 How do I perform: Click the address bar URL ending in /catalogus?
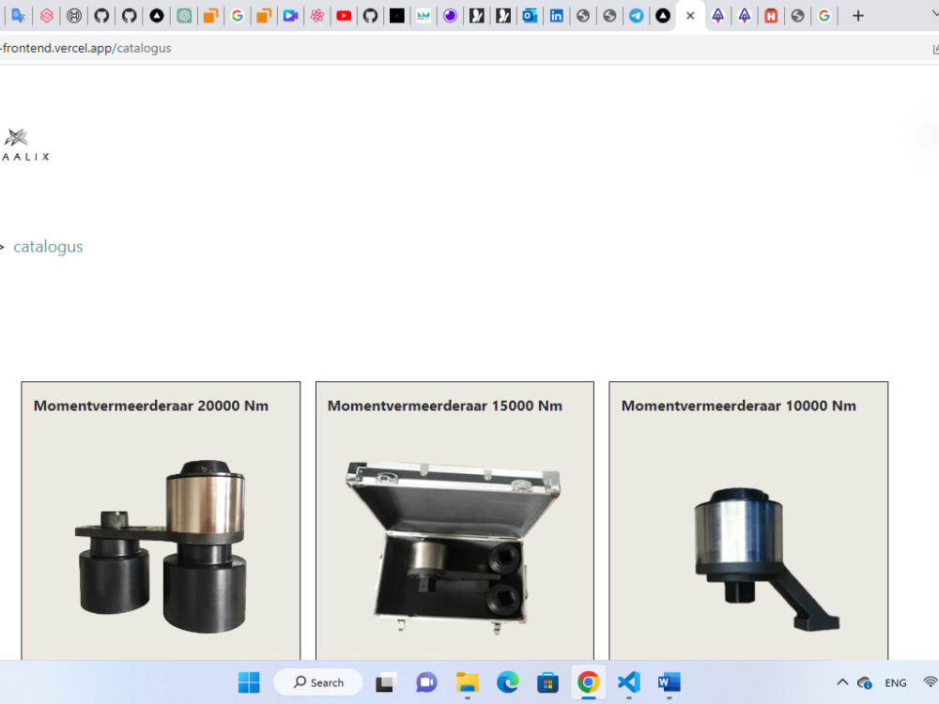(85, 48)
